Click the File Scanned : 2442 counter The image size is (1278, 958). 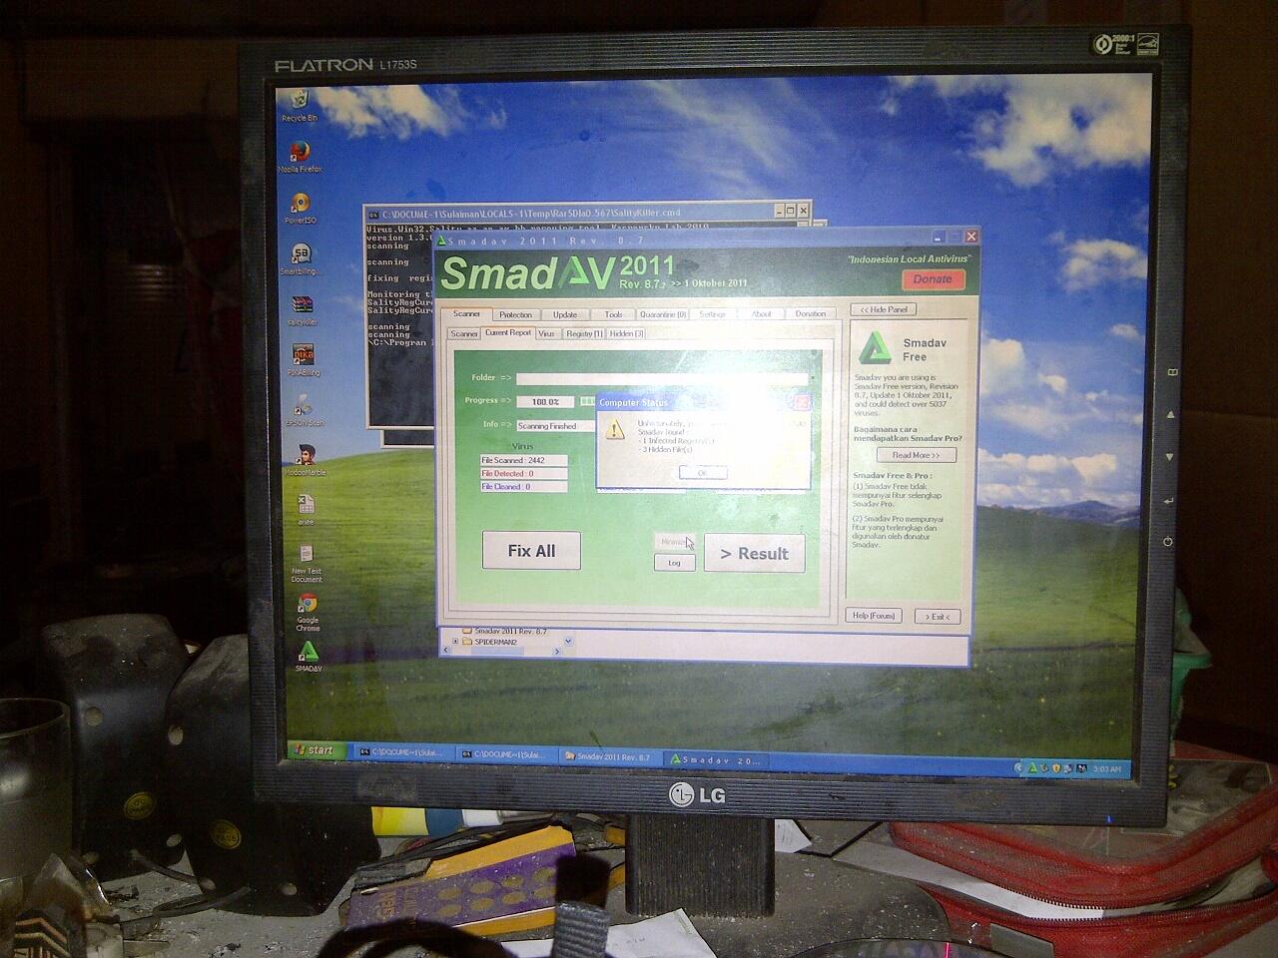[523, 461]
